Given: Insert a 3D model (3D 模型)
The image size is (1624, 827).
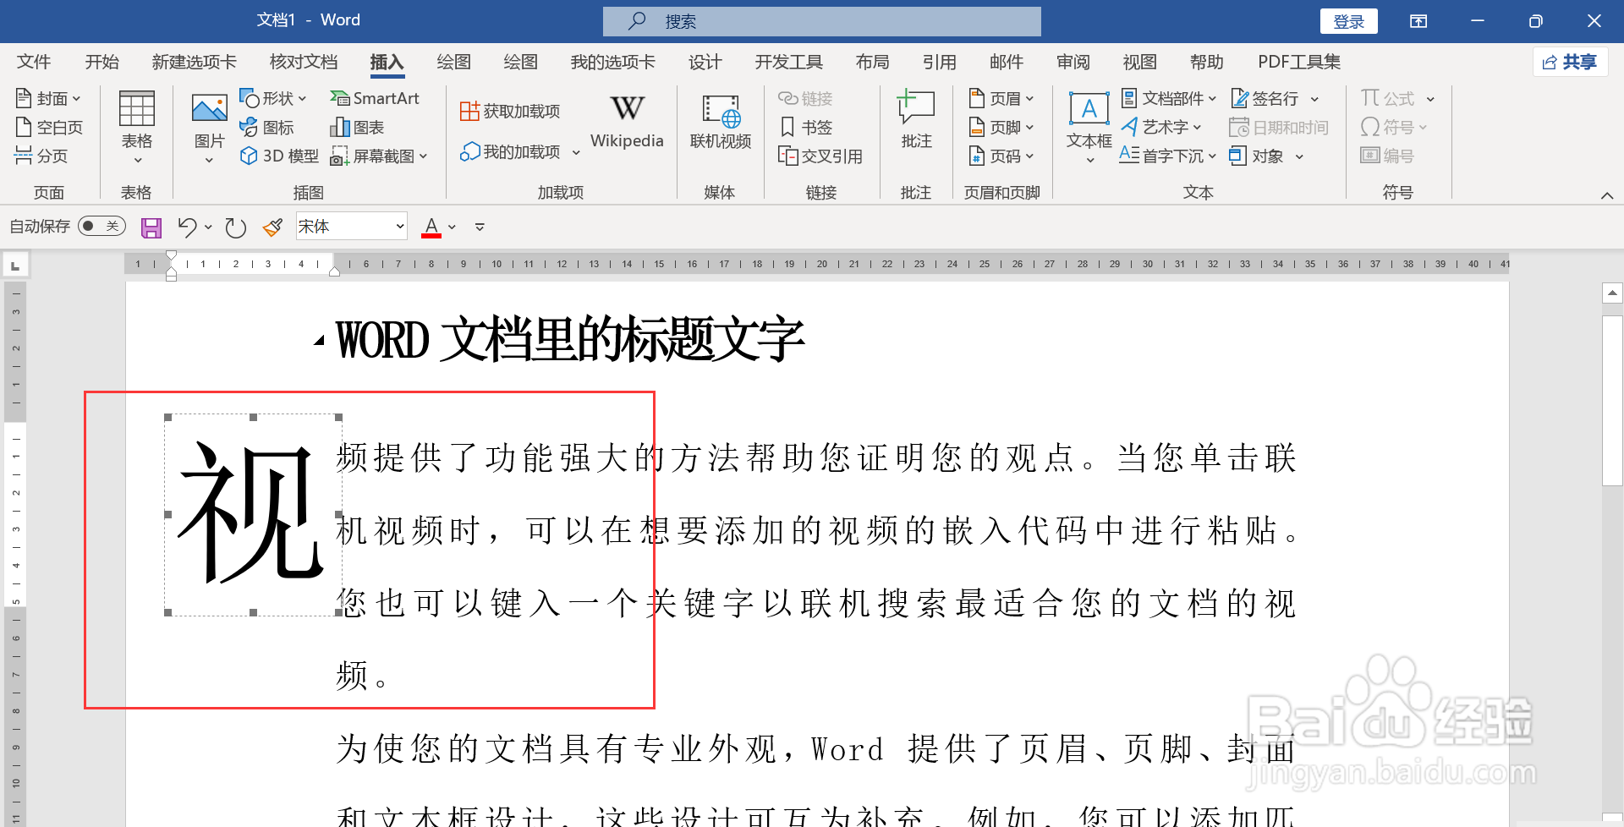Looking at the screenshot, I should [x=279, y=156].
